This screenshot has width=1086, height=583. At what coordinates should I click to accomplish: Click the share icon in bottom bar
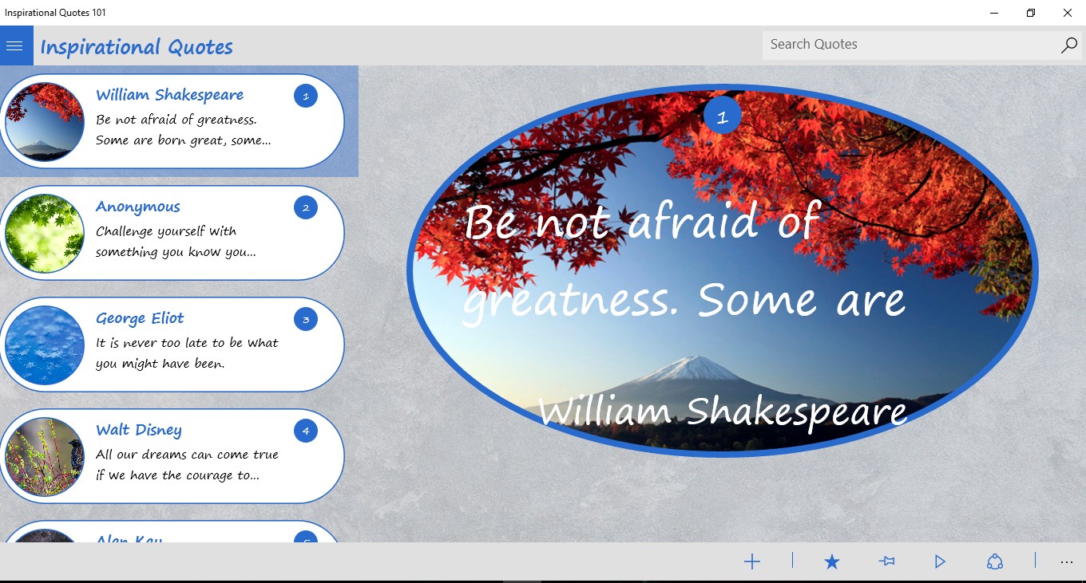tap(995, 562)
